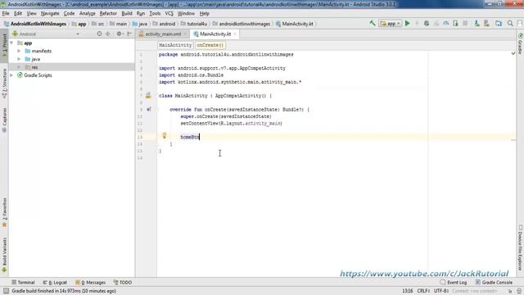This screenshot has width=524, height=295.
Task: Select the manifests folder row
Action: [x=71, y=51]
